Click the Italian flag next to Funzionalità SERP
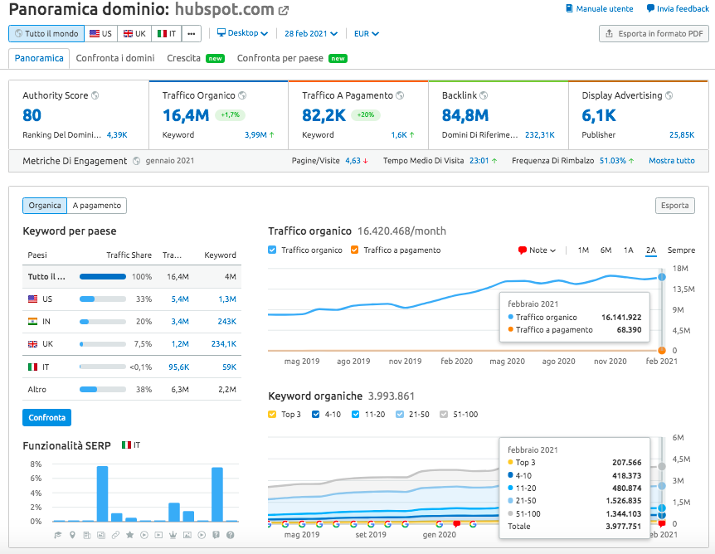715x554 pixels. coord(126,445)
